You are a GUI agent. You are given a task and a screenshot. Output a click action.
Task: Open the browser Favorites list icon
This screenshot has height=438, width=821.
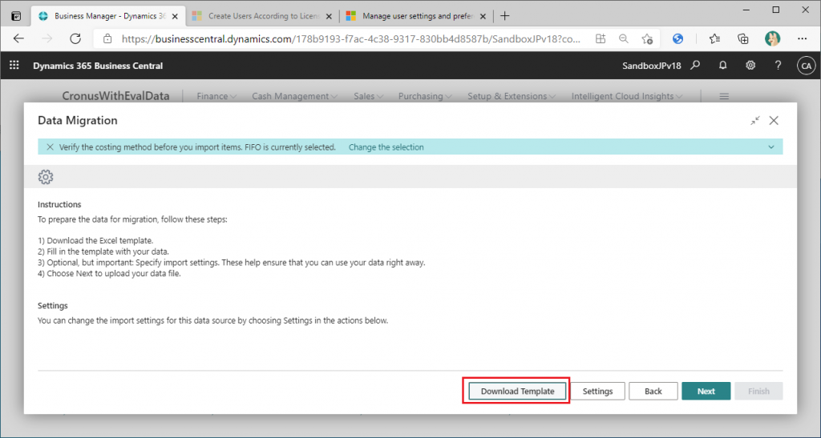pyautogui.click(x=714, y=38)
